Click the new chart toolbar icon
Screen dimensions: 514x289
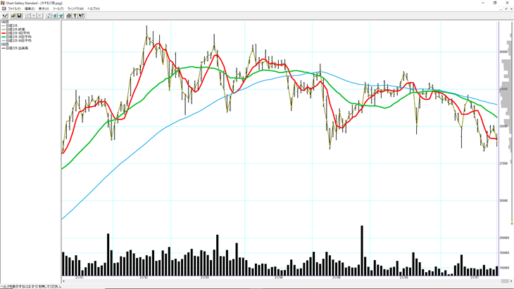(5, 15)
